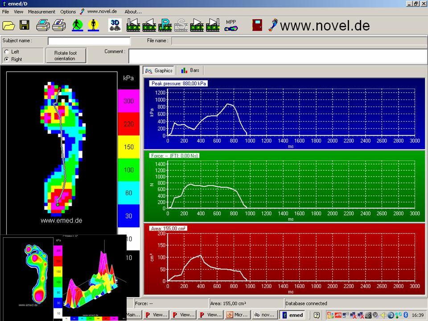Click the Area 155,00 cm² chart label
This screenshot has width=428, height=321.
click(x=168, y=228)
